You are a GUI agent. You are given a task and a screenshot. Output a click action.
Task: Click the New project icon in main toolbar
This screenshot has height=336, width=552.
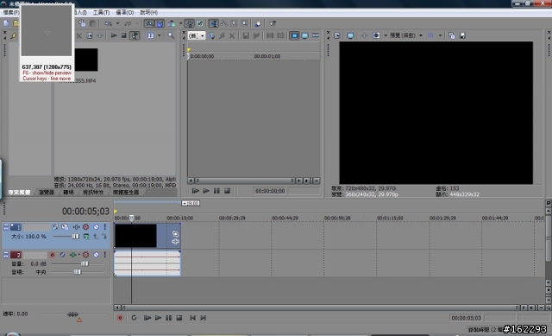click(6, 23)
